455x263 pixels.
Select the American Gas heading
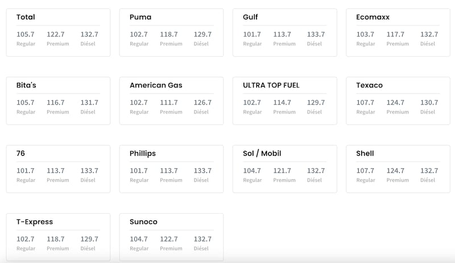156,85
